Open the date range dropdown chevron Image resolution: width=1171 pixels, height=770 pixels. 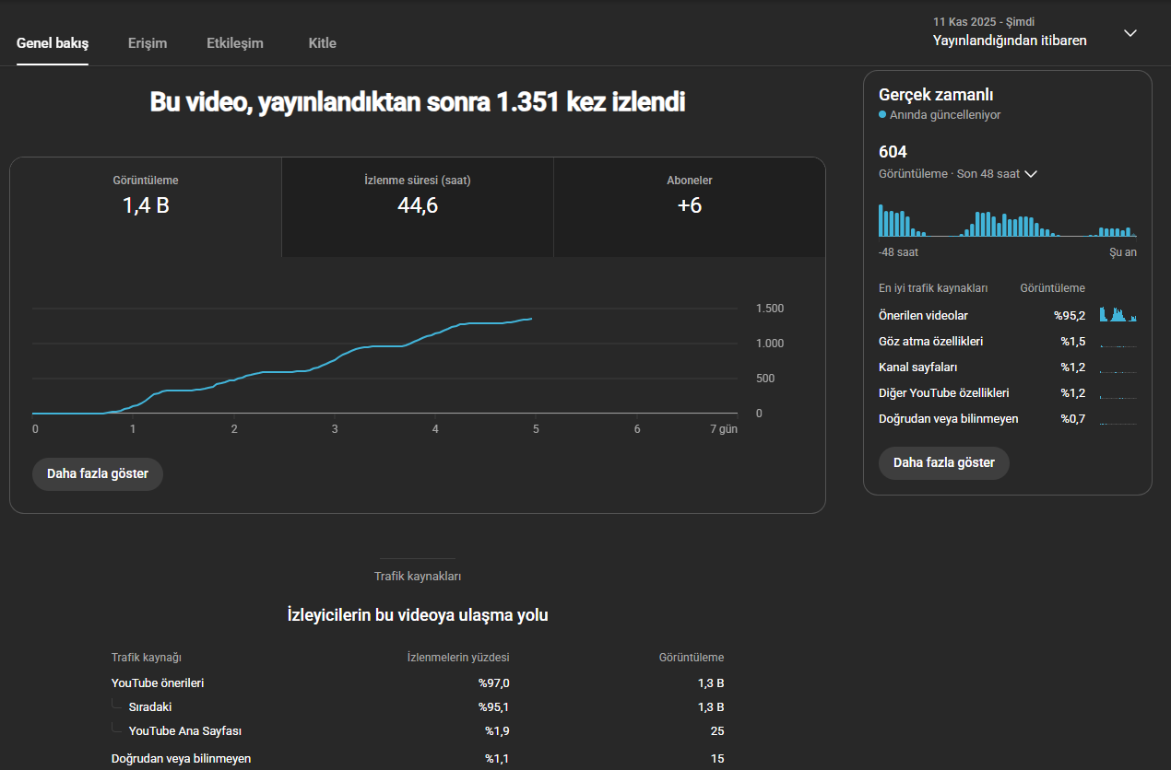pos(1130,33)
